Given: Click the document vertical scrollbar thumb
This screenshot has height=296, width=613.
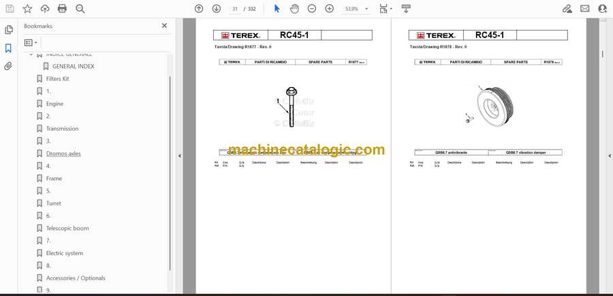Looking at the screenshot, I should [603, 54].
